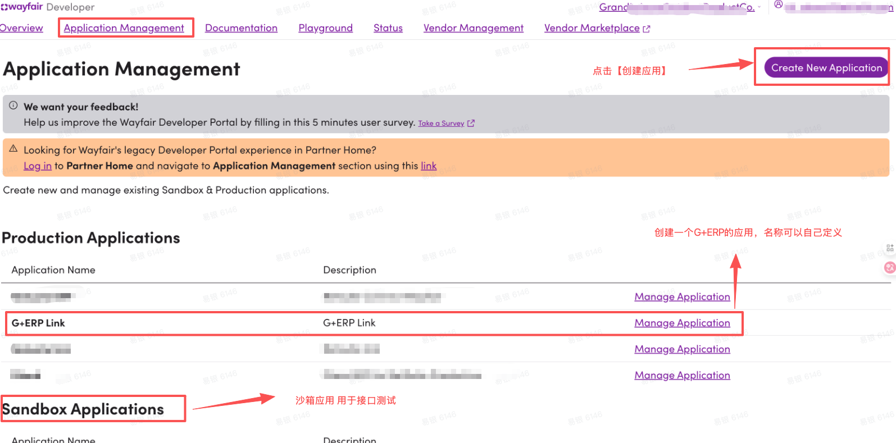Image resolution: width=896 pixels, height=443 pixels.
Task: Go to the Overview tab
Action: 21,28
